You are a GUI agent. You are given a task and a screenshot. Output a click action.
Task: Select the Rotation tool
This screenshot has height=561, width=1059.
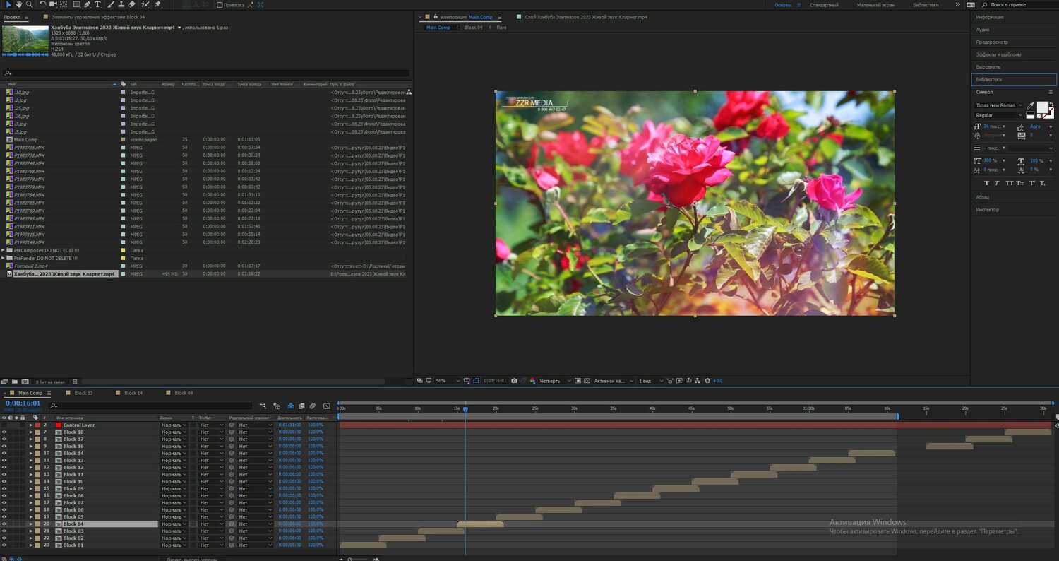42,4
